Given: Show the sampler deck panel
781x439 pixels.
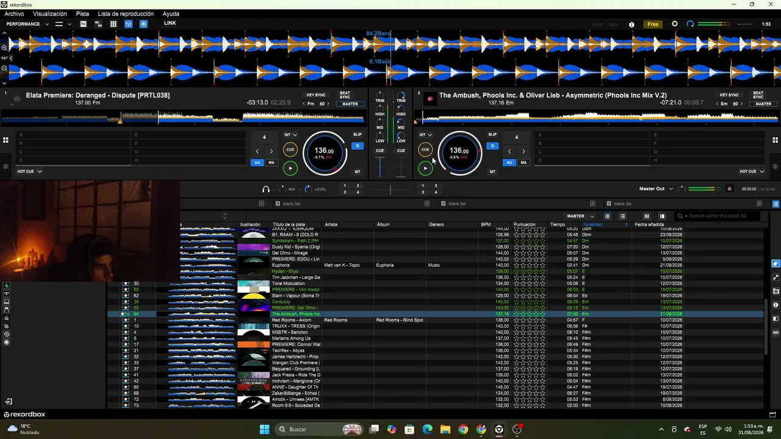Looking at the screenshot, I should [113, 24].
